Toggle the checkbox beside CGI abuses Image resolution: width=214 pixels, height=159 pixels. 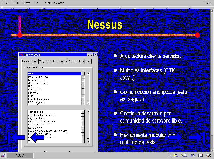point(83,90)
